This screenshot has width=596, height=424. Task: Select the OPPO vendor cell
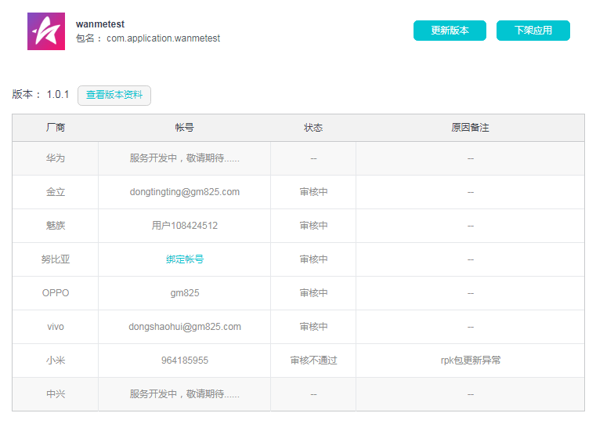point(56,293)
